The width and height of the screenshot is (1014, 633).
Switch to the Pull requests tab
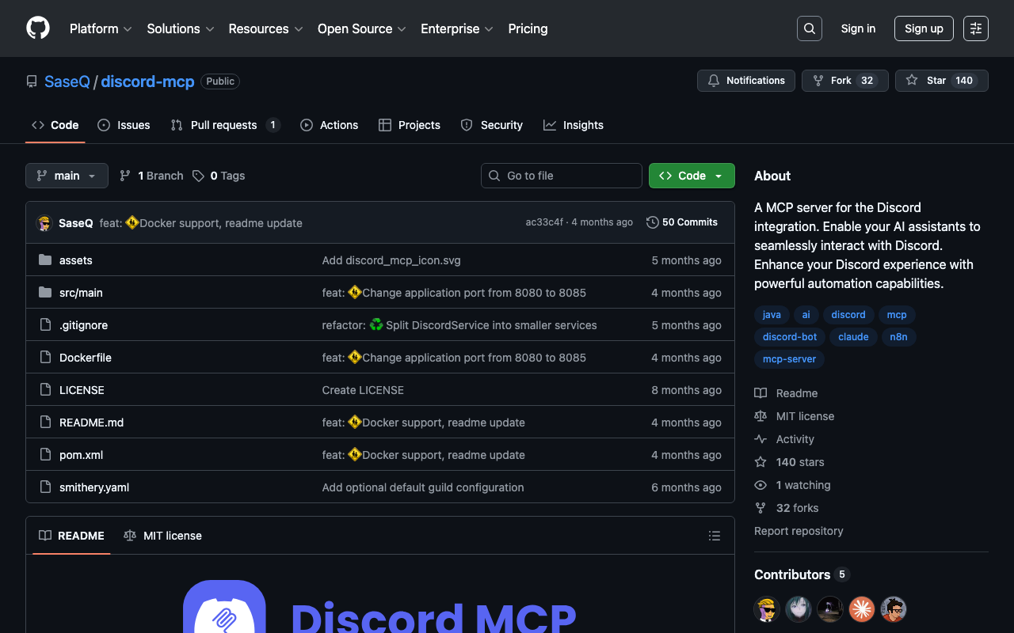pos(225,125)
